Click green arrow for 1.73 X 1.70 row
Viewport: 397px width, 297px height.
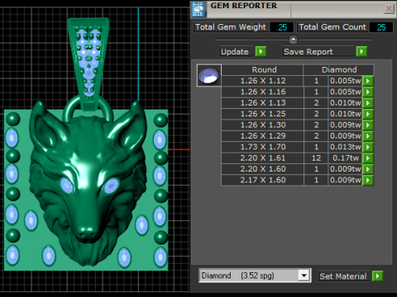(368, 147)
